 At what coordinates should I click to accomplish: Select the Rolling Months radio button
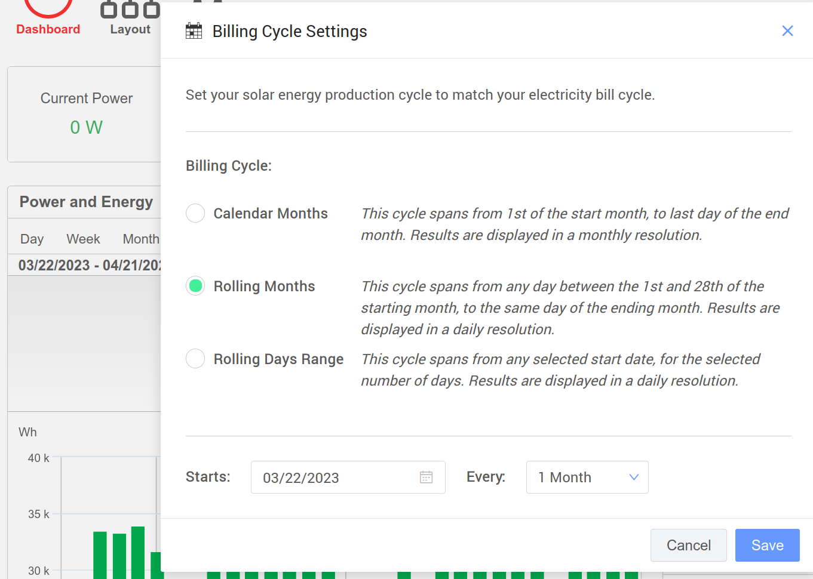tap(195, 286)
